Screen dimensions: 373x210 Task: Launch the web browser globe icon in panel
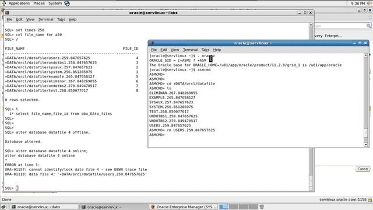pyautogui.click(x=67, y=3)
